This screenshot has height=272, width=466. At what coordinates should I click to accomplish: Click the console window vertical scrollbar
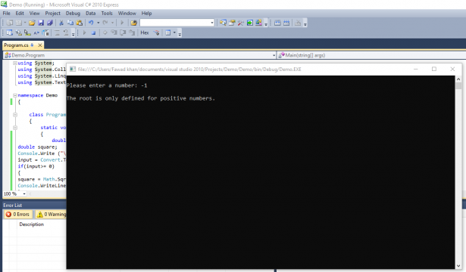tap(458, 172)
